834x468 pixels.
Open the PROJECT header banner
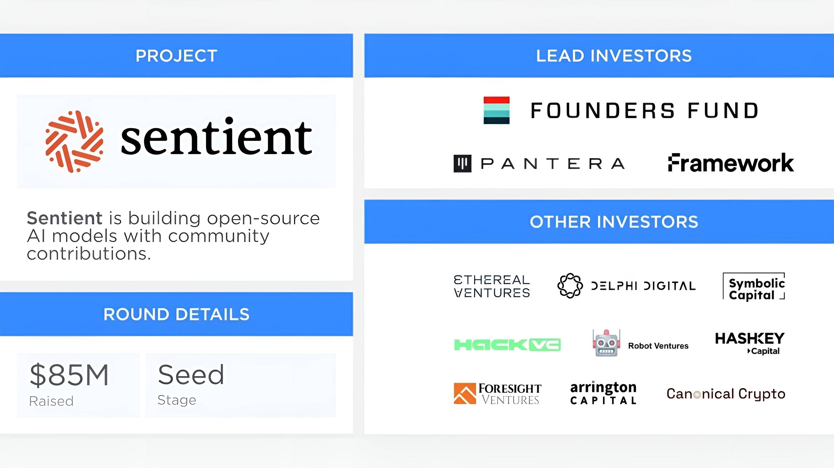click(x=177, y=56)
